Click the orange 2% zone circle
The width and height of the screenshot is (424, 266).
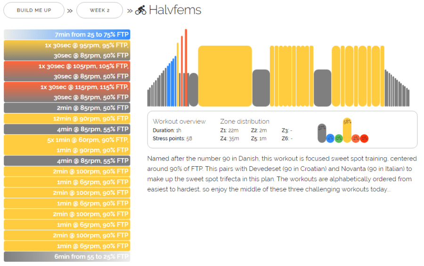click(356, 138)
